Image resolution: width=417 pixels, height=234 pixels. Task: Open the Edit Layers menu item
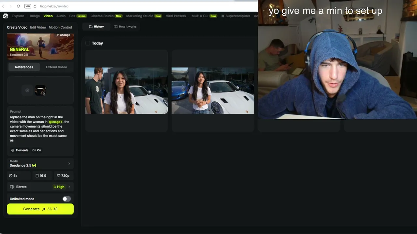coord(78,16)
